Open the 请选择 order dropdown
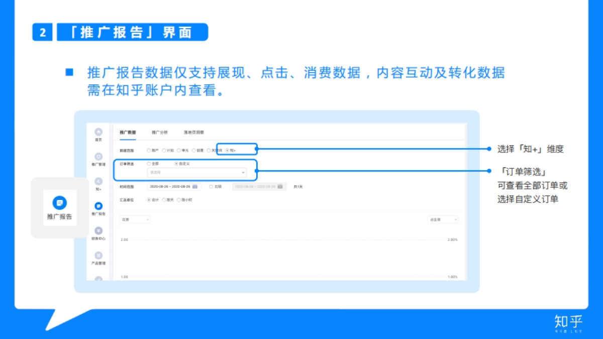Image resolution: width=603 pixels, height=339 pixels. coord(196,172)
